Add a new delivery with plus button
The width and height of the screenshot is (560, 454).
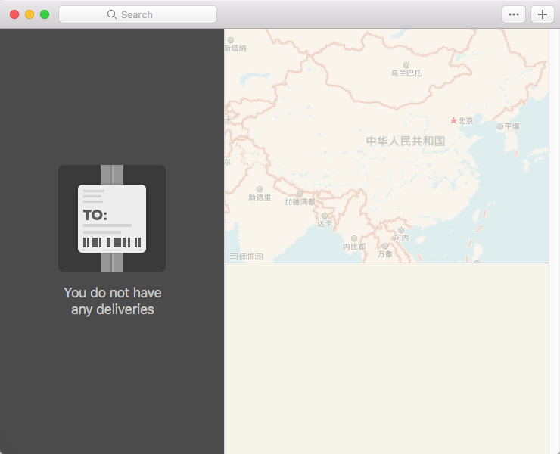click(x=542, y=14)
